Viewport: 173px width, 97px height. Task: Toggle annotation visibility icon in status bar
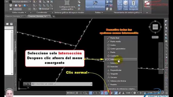[116, 93]
